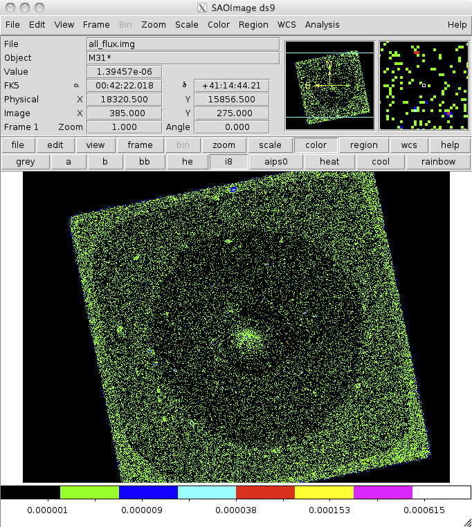Click the panner overview thumbnail
This screenshot has height=527, width=472.
coord(329,85)
